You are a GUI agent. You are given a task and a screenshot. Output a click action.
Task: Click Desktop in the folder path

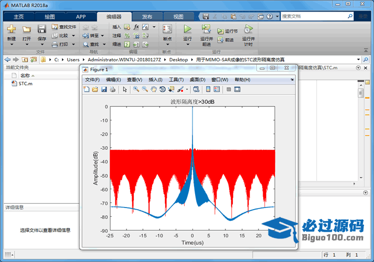coord(178,60)
